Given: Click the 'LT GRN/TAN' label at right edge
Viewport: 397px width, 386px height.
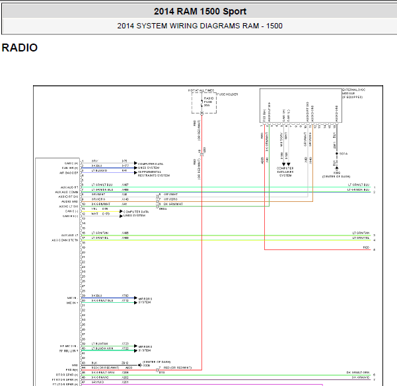Looking at the screenshot, I should (361, 233).
